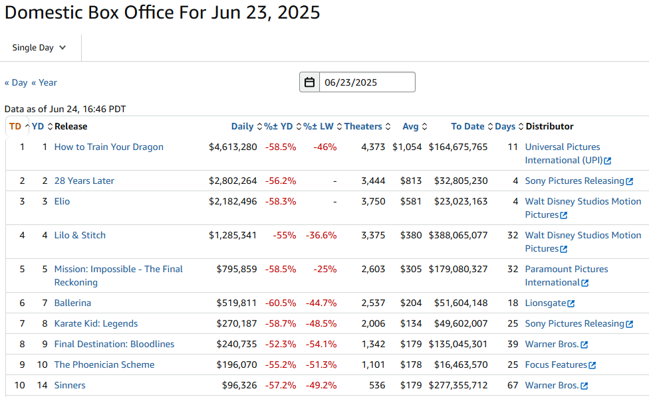The width and height of the screenshot is (649, 397).
Task: Open the 28 Years Later release link
Action: coord(84,181)
